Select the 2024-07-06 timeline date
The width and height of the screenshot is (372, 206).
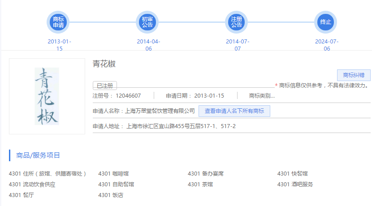[327, 45]
